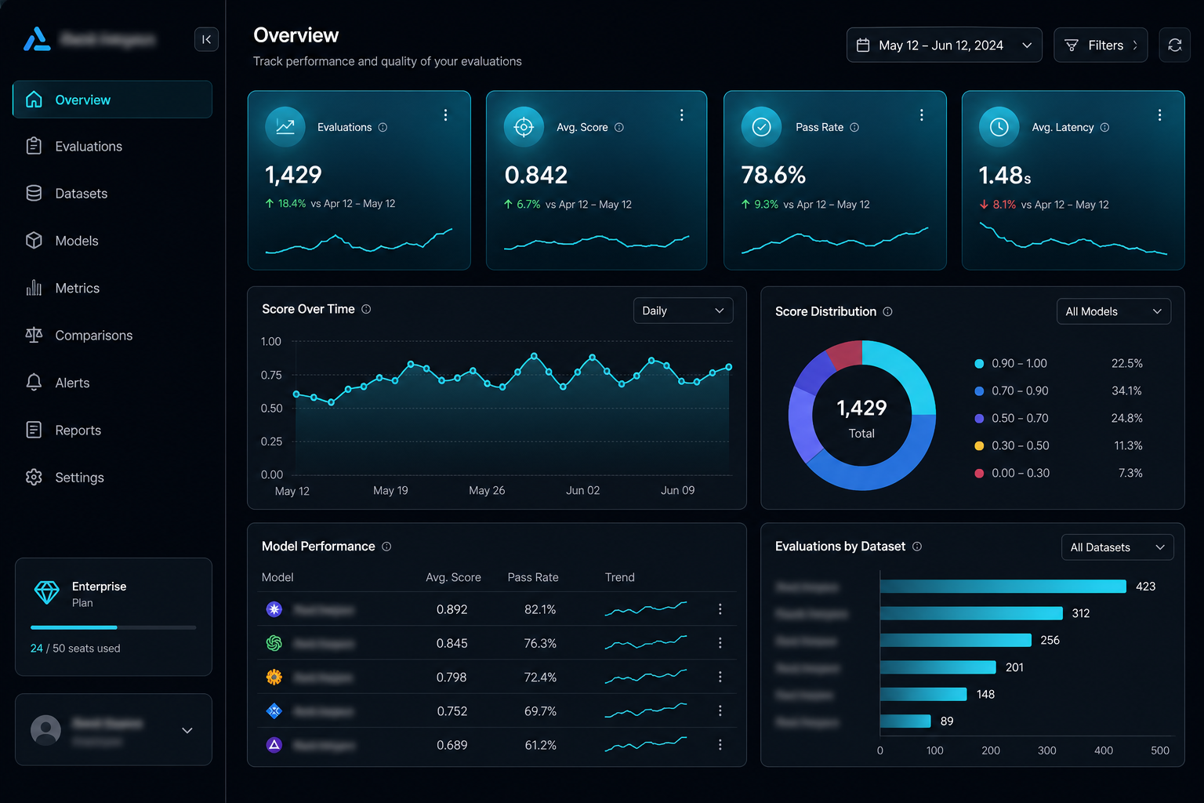Viewport: 1204px width, 803px height.
Task: Click info icon beside Avg. Score title
Action: point(619,127)
